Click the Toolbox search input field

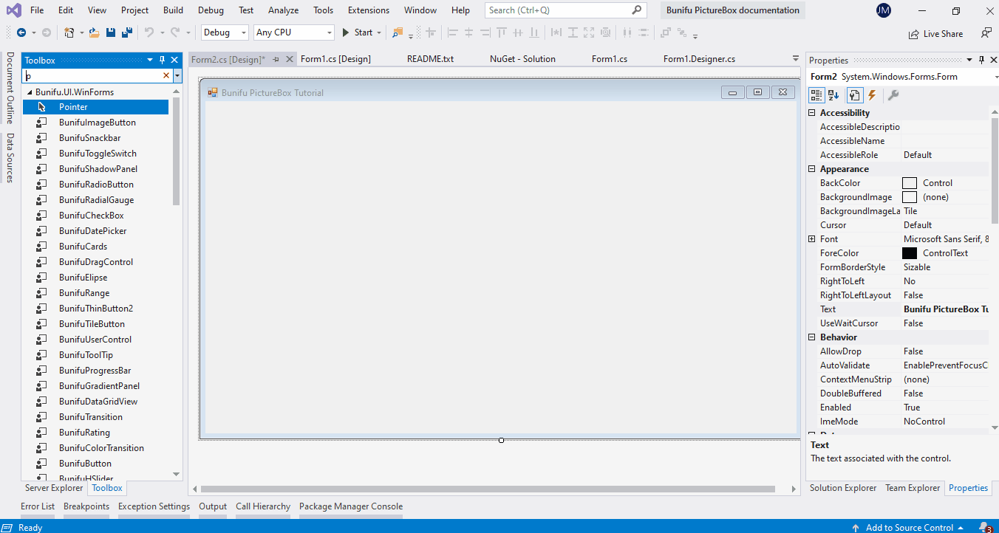[92, 76]
